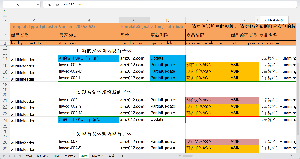Image resolution: width=300 pixels, height=159 pixels.
Task: Switch to the 说明 sheet tab
Action: 29,156
